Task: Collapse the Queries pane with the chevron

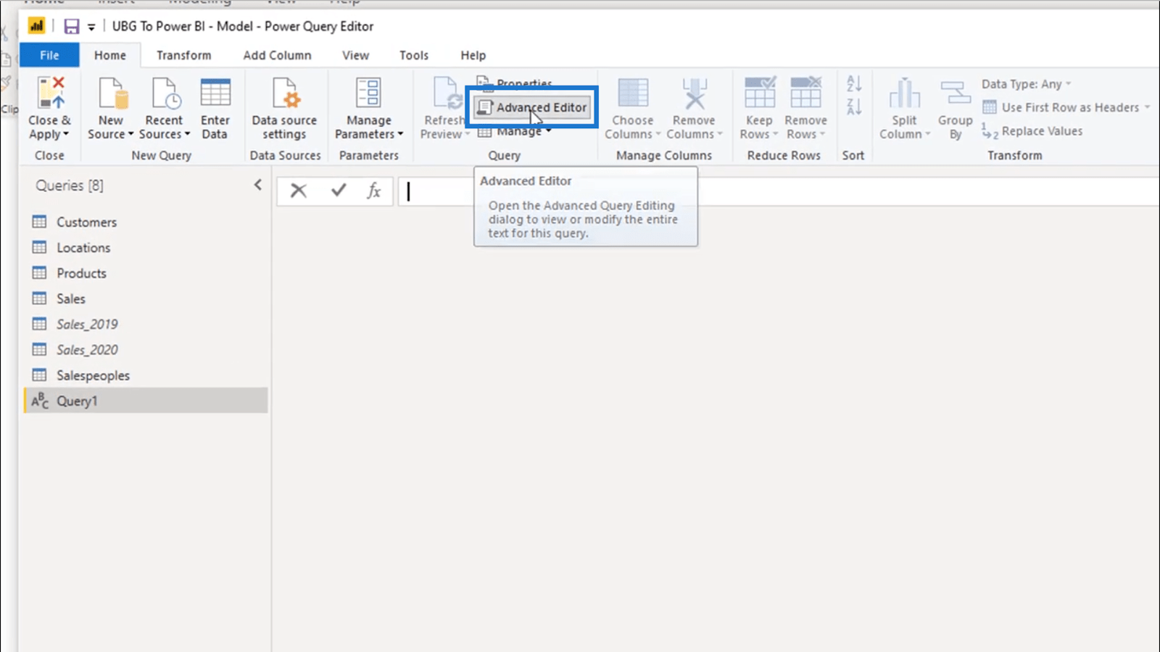Action: pos(257,185)
